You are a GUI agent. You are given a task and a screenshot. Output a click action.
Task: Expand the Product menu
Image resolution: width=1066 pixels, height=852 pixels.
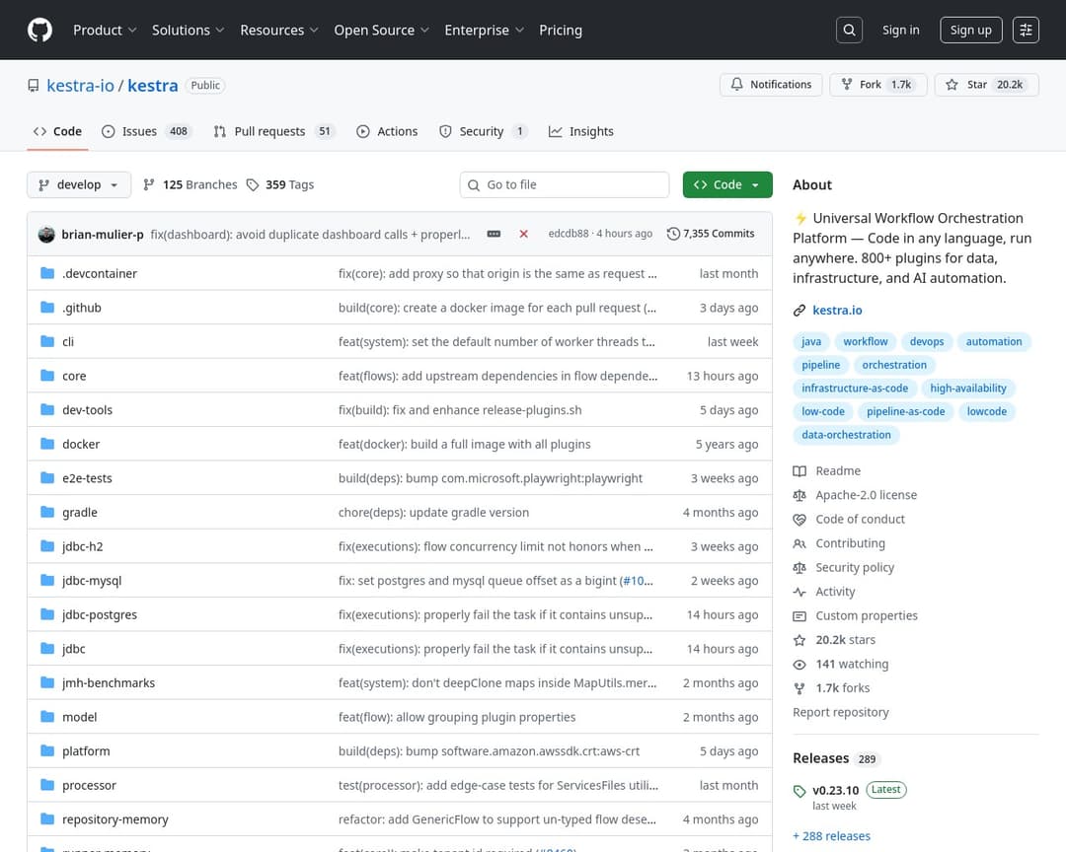pos(105,30)
